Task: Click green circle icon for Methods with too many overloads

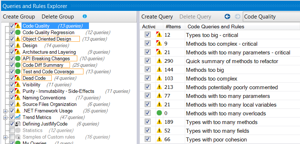Action: coord(159,113)
